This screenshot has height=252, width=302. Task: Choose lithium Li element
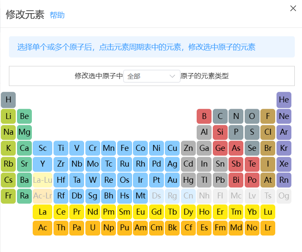click(x=8, y=116)
